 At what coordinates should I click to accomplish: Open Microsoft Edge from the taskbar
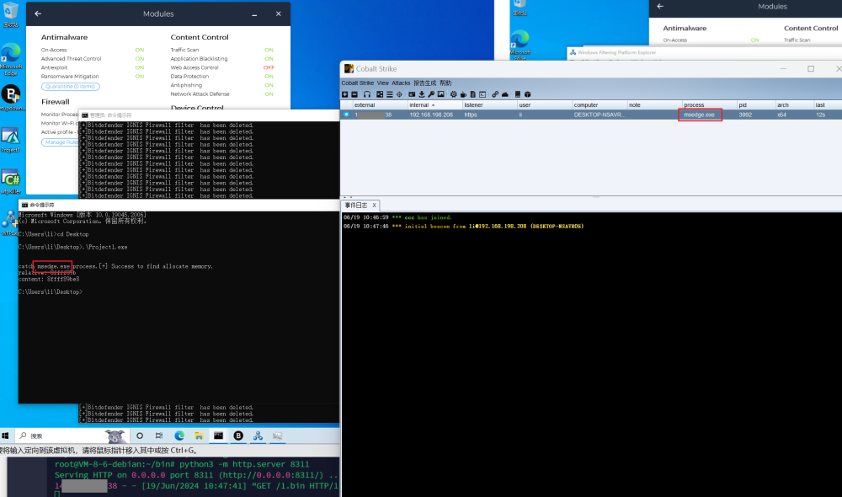pos(179,436)
